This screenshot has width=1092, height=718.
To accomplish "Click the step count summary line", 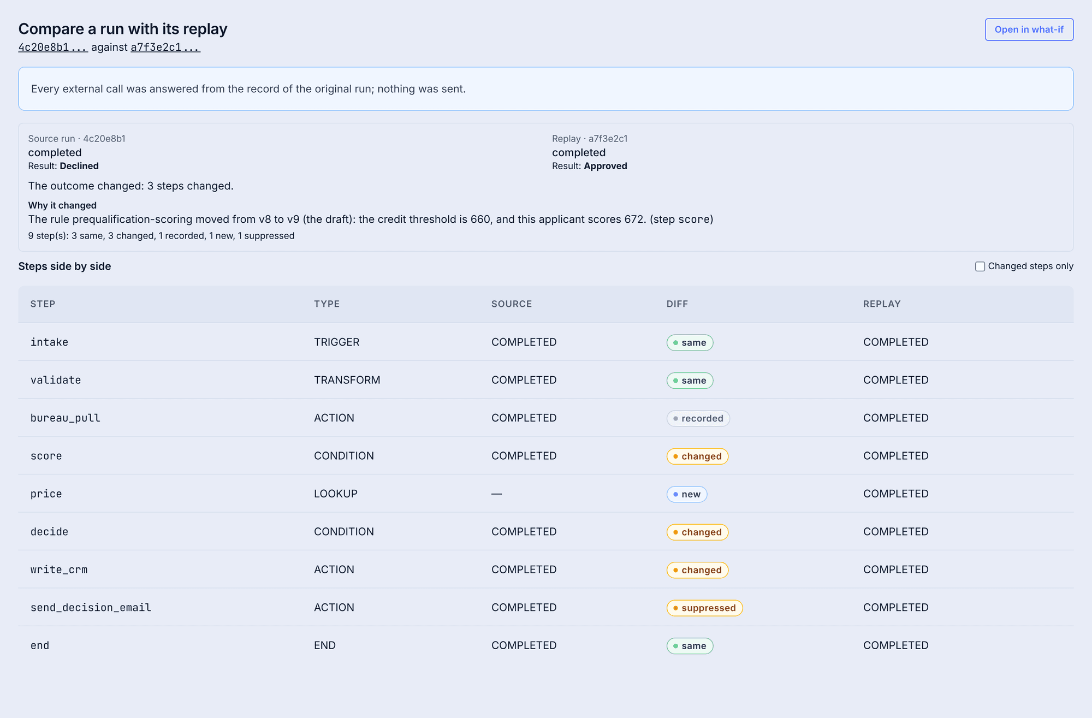I will [x=161, y=236].
